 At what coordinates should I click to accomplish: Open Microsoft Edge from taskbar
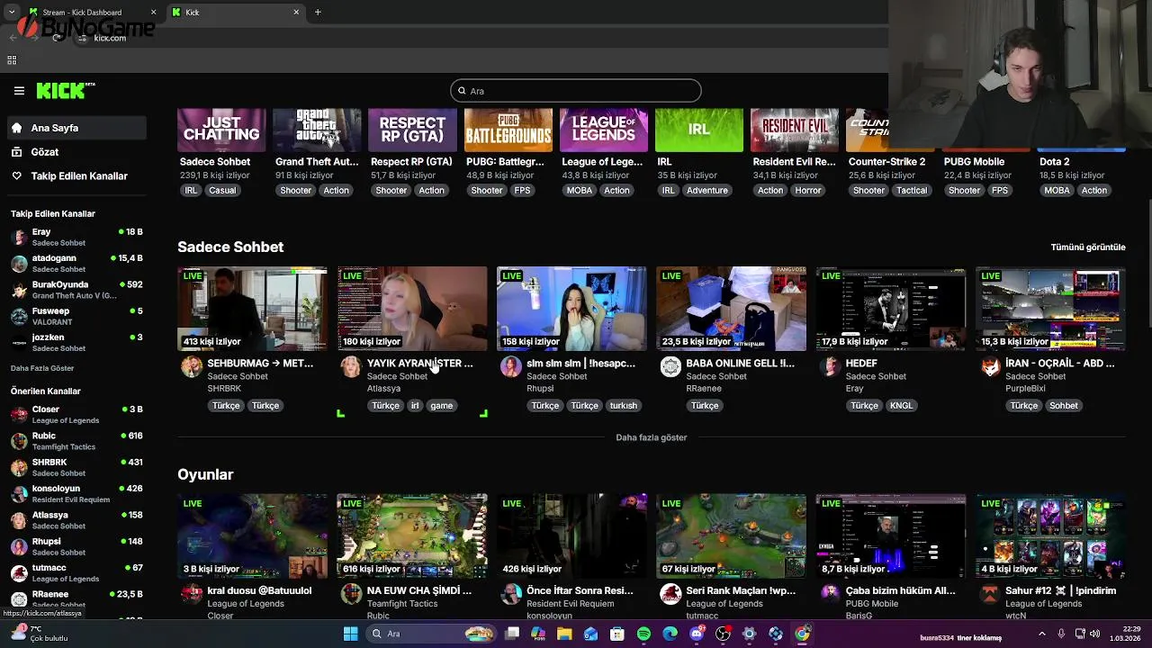pos(670,634)
